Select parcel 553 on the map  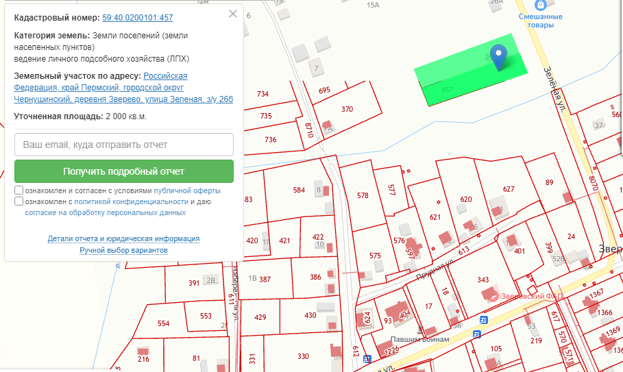[x=206, y=316]
